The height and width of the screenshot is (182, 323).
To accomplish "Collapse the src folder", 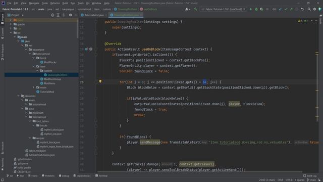I will [x=11, y=32].
